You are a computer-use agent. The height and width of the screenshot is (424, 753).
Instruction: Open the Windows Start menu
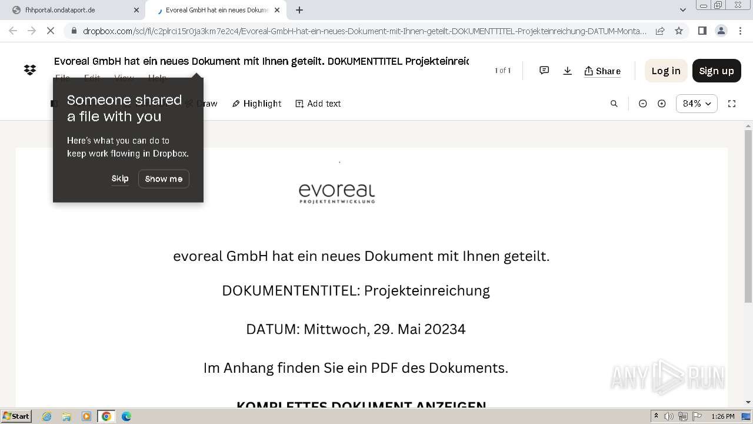click(x=16, y=416)
